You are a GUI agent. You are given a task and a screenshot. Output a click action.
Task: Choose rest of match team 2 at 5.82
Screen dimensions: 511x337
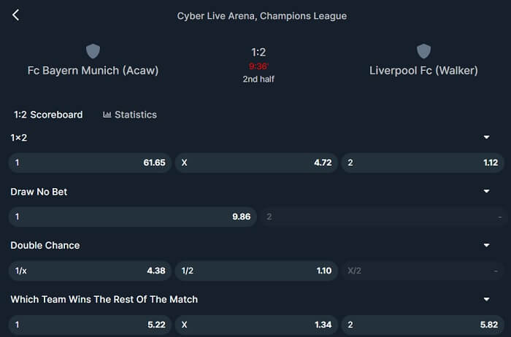click(x=423, y=325)
